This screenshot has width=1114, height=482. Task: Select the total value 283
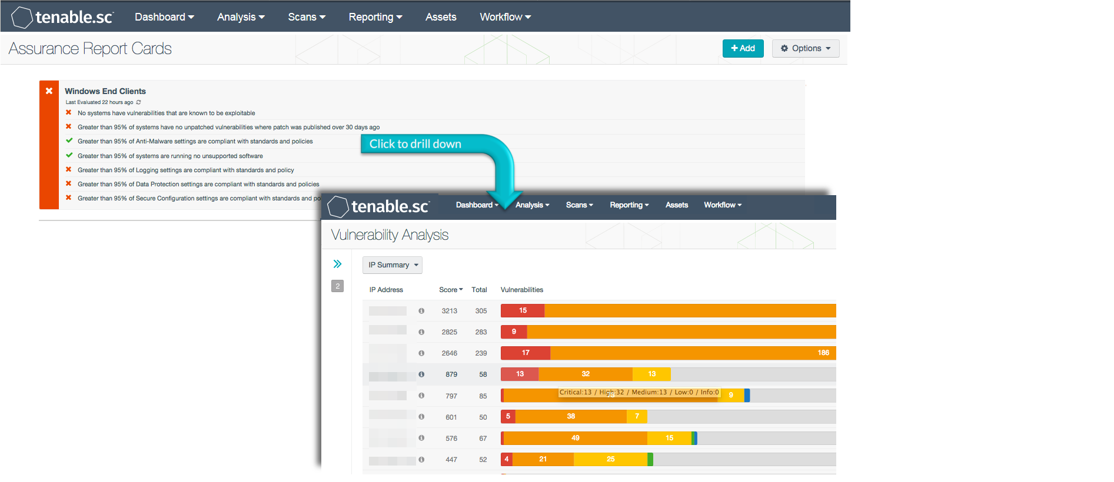tap(481, 332)
